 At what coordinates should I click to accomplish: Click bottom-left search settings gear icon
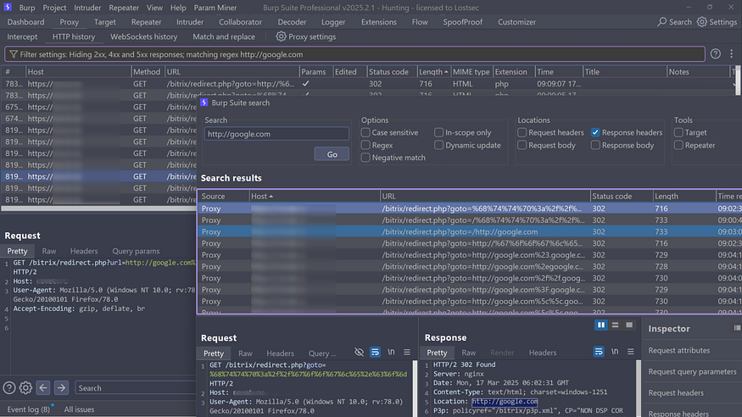coord(25,387)
